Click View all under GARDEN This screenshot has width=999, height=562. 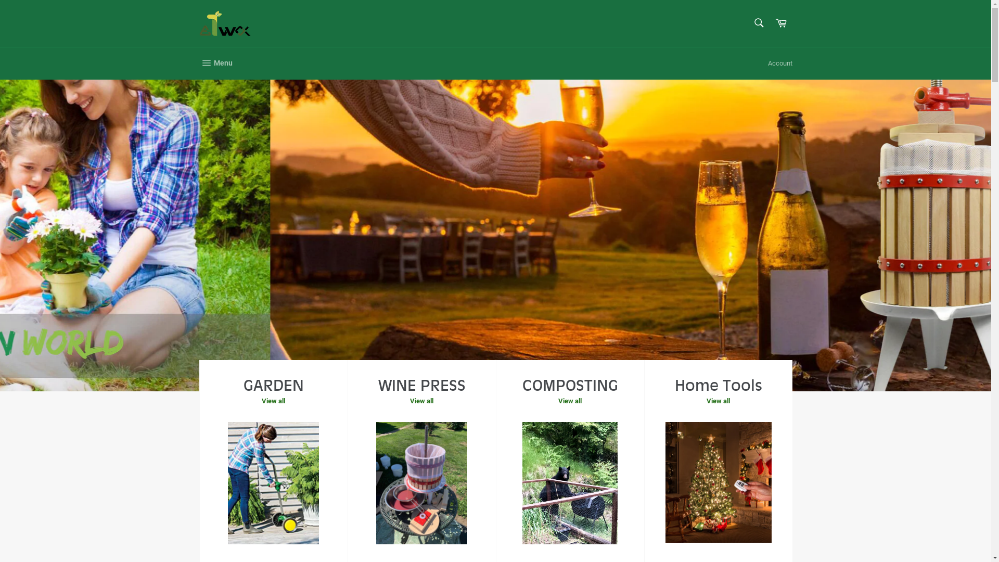tap(273, 401)
